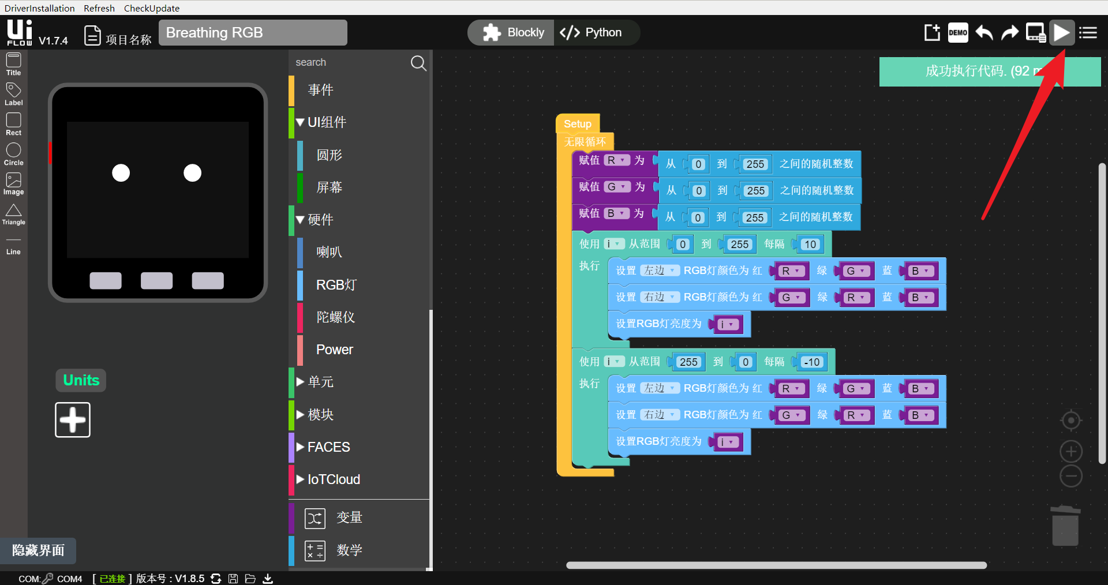Refresh the COM connection in the status bar
The image size is (1108, 585).
pos(216,579)
